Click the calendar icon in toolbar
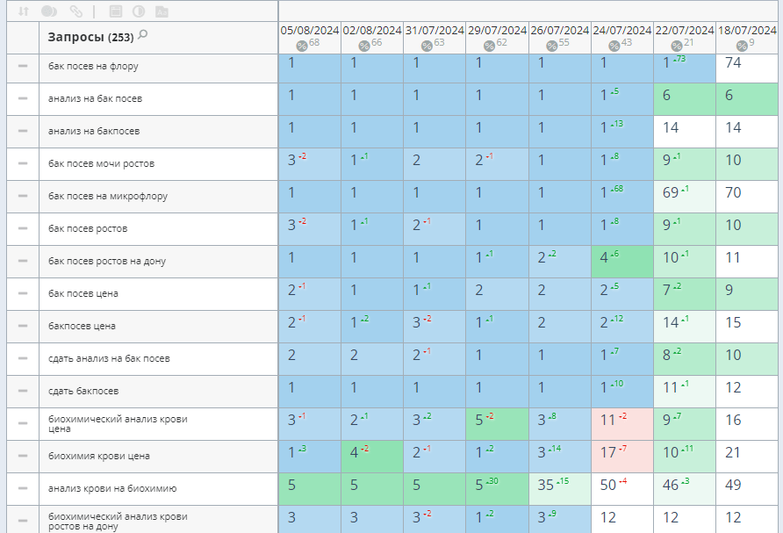Screen dimensions: 783x533 pyautogui.click(x=115, y=11)
